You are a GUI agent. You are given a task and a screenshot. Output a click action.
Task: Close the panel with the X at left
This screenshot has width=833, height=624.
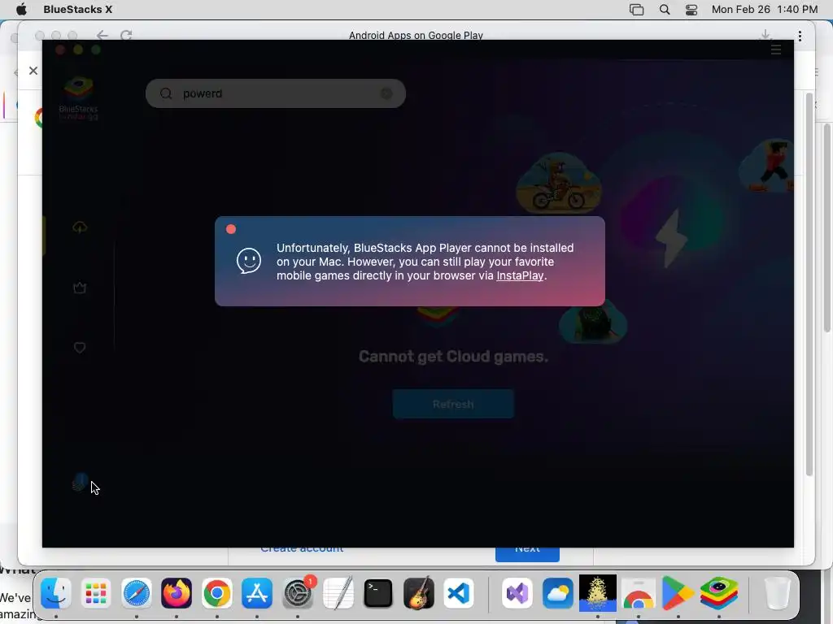click(x=33, y=71)
